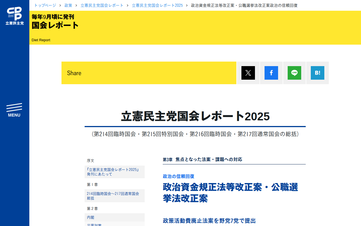Share the page on Facebook

271,73
